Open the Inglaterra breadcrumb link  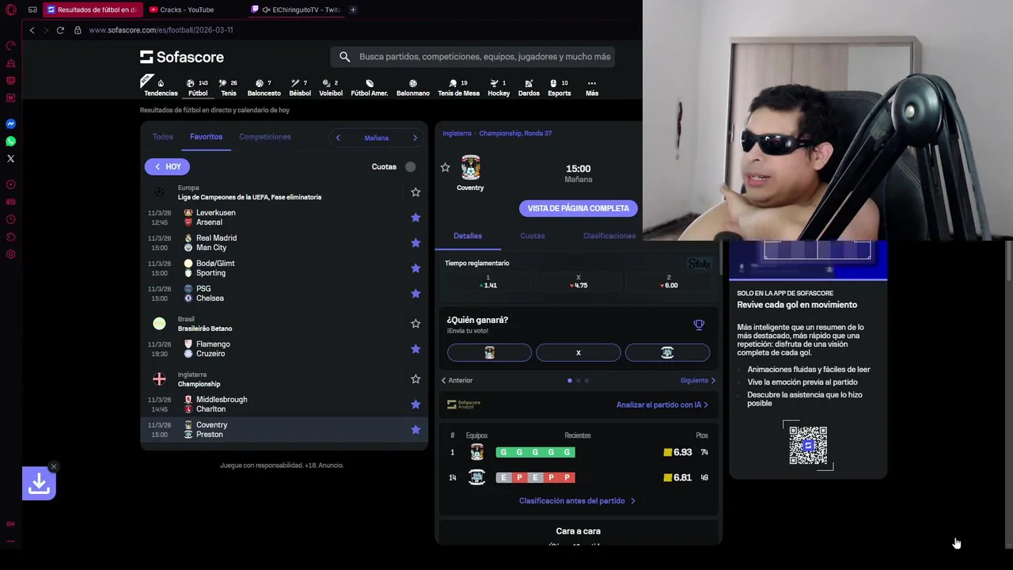click(x=457, y=134)
